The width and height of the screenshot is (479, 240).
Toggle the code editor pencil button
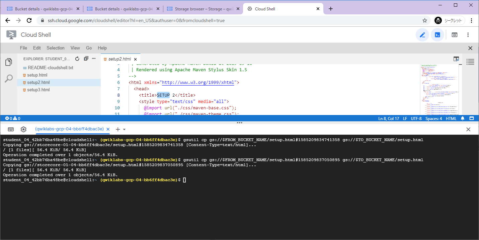(x=422, y=35)
